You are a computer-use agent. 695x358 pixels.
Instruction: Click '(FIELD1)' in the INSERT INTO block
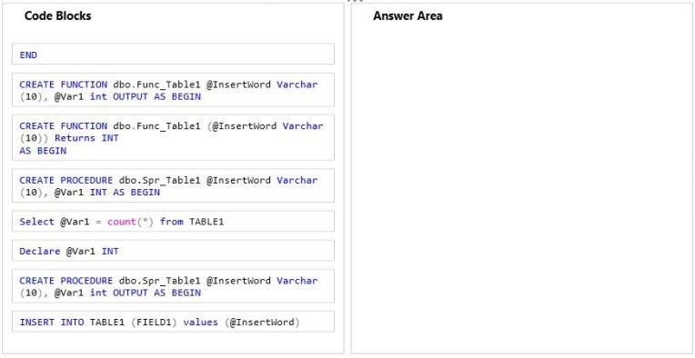pos(154,323)
